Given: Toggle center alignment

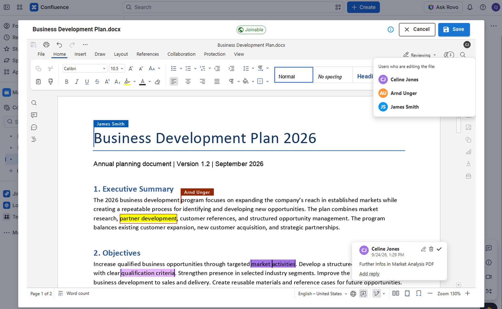Looking at the screenshot, I should (188, 82).
